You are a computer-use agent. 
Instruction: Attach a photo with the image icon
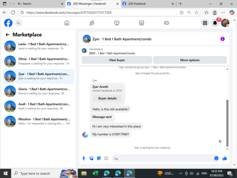[x=91, y=159]
